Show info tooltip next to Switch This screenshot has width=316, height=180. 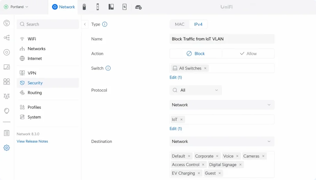[108, 68]
